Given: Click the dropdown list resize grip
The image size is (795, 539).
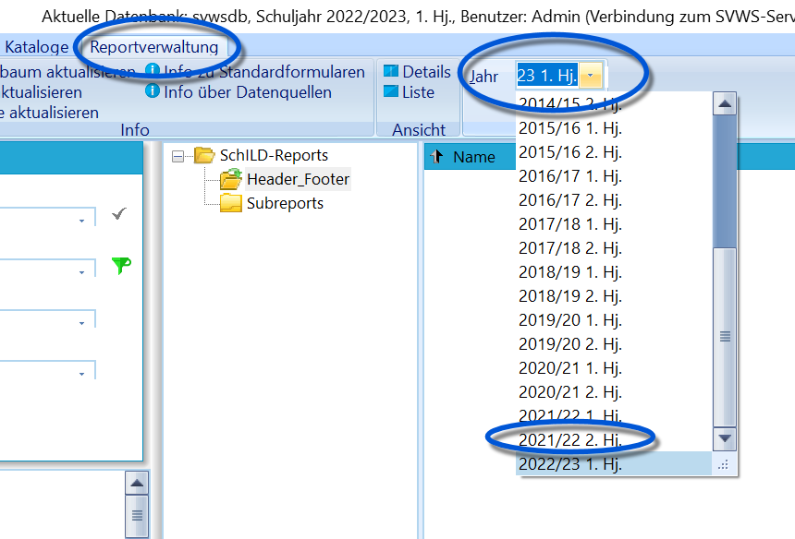Looking at the screenshot, I should (x=724, y=464).
